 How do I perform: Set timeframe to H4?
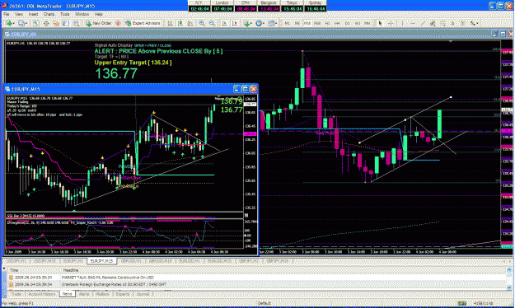coord(337,23)
